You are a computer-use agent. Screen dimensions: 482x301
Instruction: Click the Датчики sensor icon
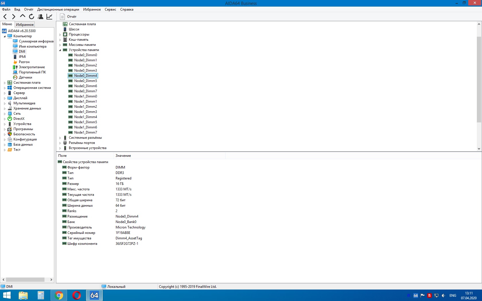coord(15,77)
